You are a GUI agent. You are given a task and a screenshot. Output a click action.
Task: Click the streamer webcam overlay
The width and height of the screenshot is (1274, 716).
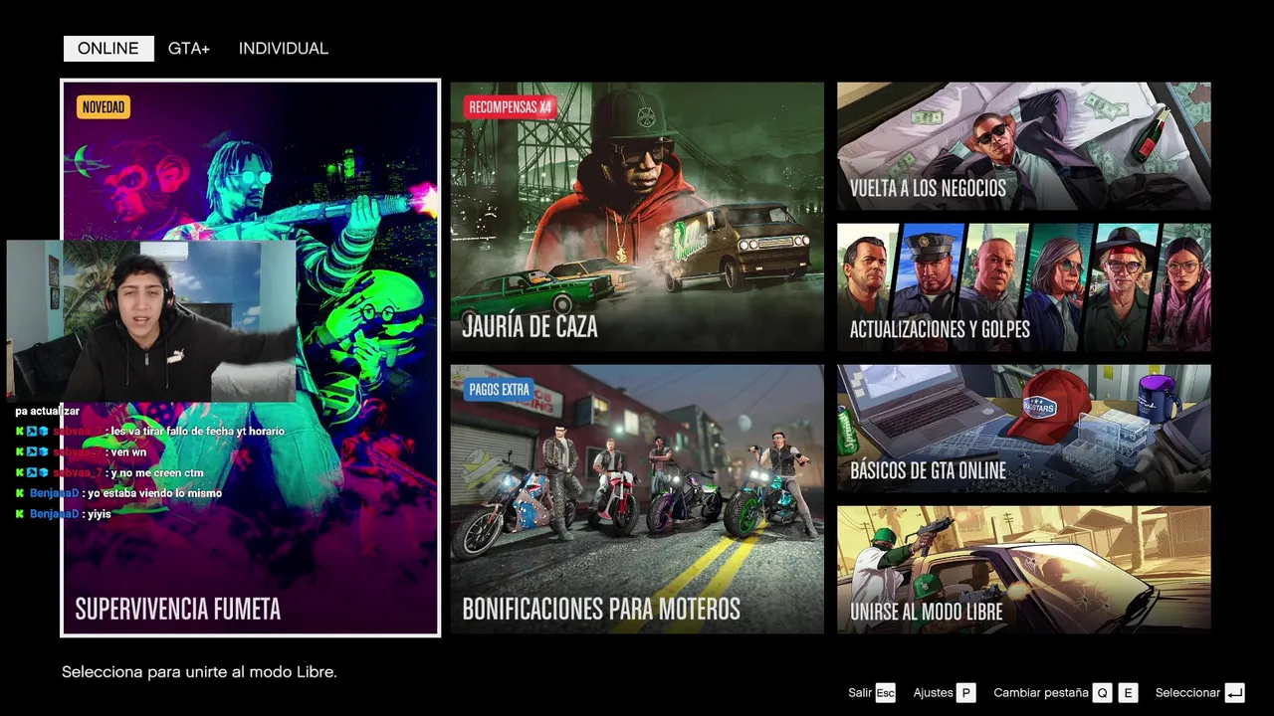pyautogui.click(x=151, y=320)
